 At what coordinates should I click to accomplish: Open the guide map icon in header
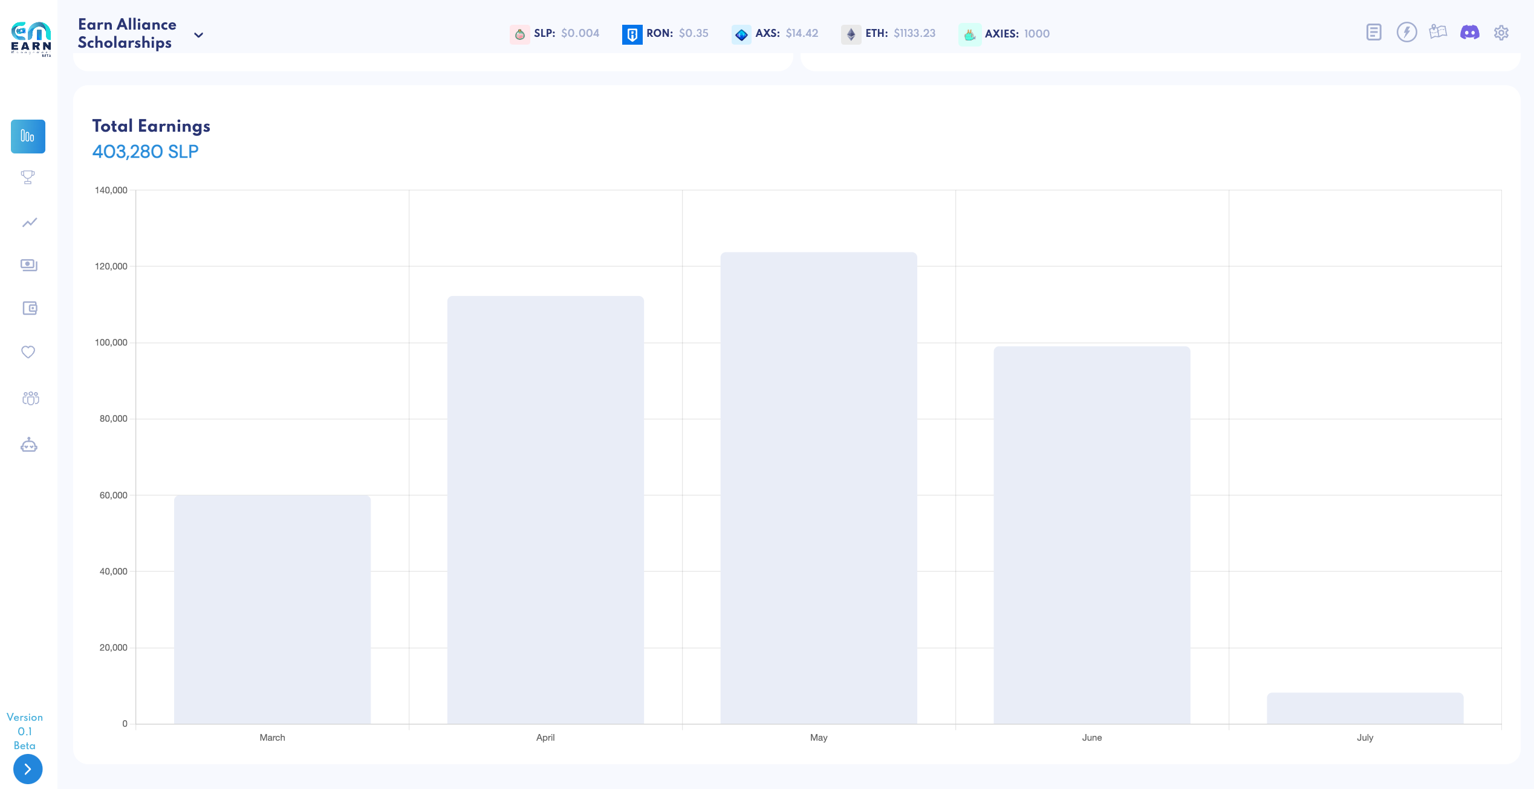coord(1438,31)
